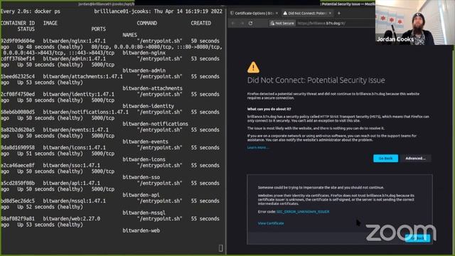Click the Not Secure lock badge
455x256 pixels.
[x=282, y=23]
